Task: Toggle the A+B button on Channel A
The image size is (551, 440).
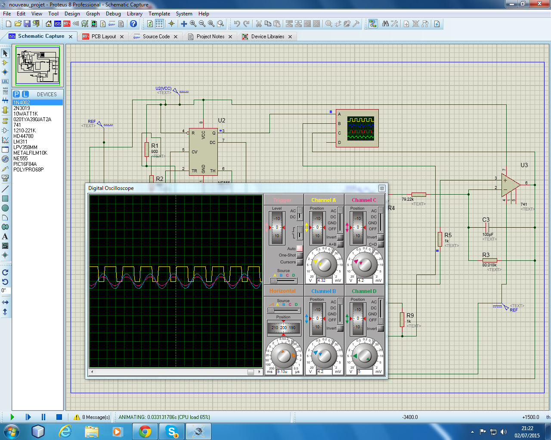Action: [340, 244]
